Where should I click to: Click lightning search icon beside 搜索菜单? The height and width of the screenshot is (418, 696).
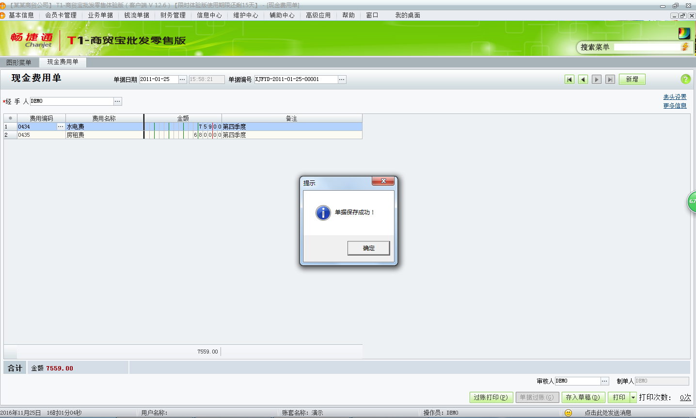685,47
